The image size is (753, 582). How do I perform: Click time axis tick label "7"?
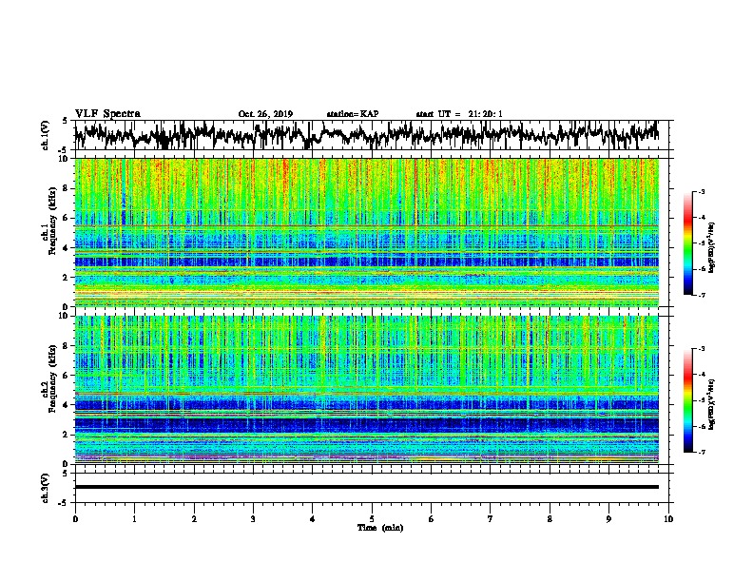(x=491, y=518)
